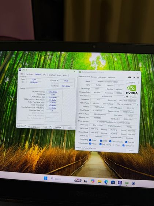Screen dimensions: 154x206
Task: Switch to the Graphics tab in CPU-Z
Action: (52, 75)
